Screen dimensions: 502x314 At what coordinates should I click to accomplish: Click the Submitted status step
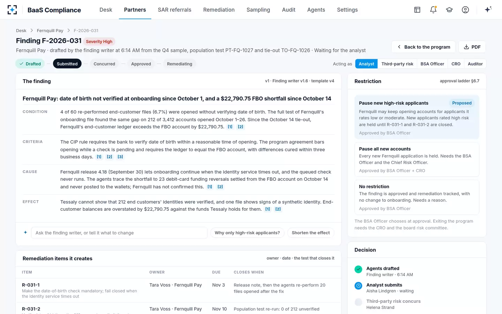[x=67, y=64]
